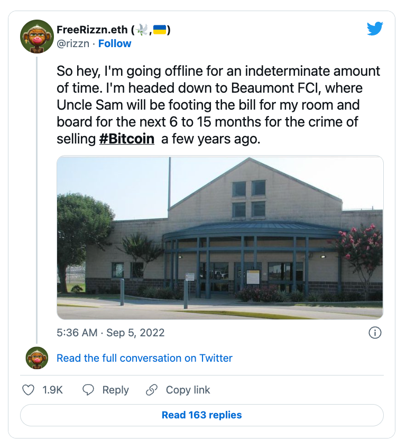Click the 5:36 AM Sep 5, 2022 timestamp
Viewport: 406px width, 447px height.
110,333
